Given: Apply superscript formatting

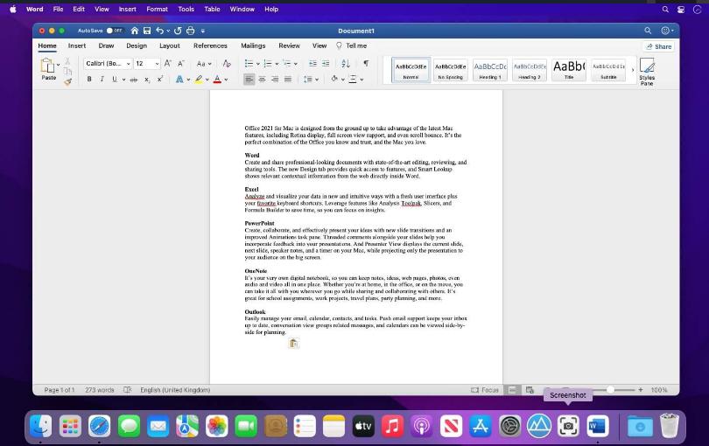Looking at the screenshot, I should [x=160, y=79].
